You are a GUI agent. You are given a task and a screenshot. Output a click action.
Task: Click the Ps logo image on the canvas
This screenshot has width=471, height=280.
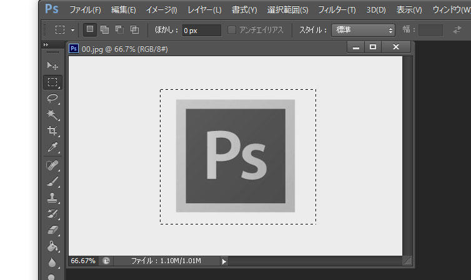pos(235,156)
